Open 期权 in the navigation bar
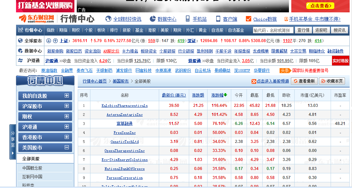The image size is (352, 188). 76,30
